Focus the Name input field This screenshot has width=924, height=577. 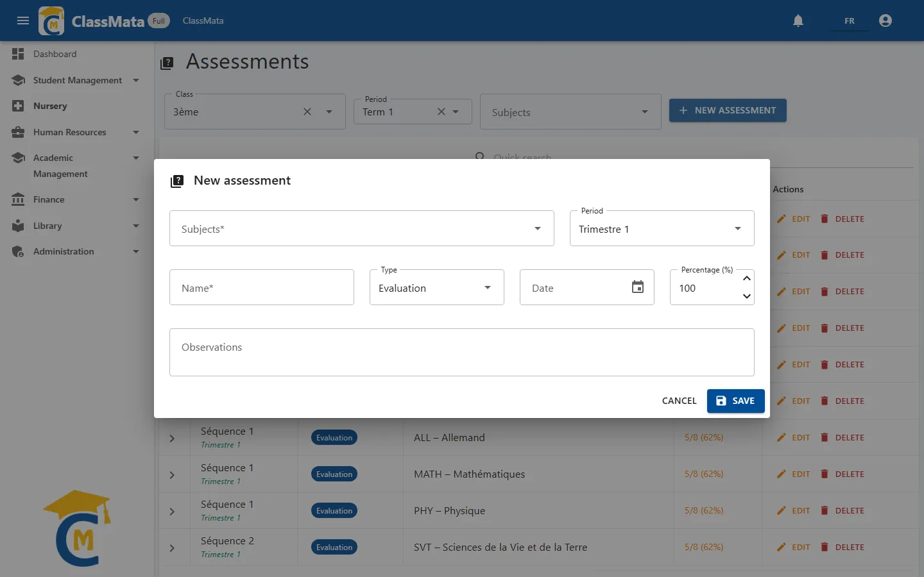262,287
